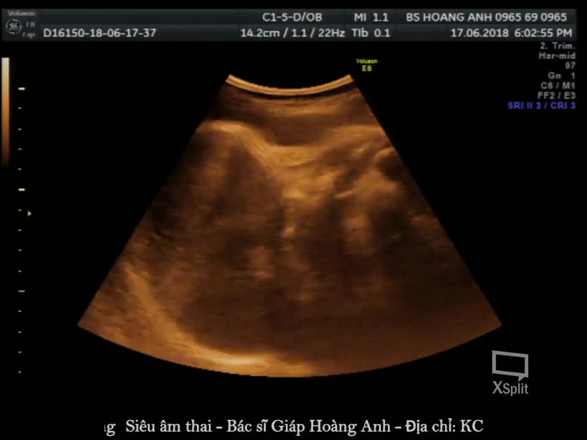Viewport: 587px width, 440px height.
Task: Select the patient ID D16150-18-06-17-37
Action: pyautogui.click(x=100, y=33)
